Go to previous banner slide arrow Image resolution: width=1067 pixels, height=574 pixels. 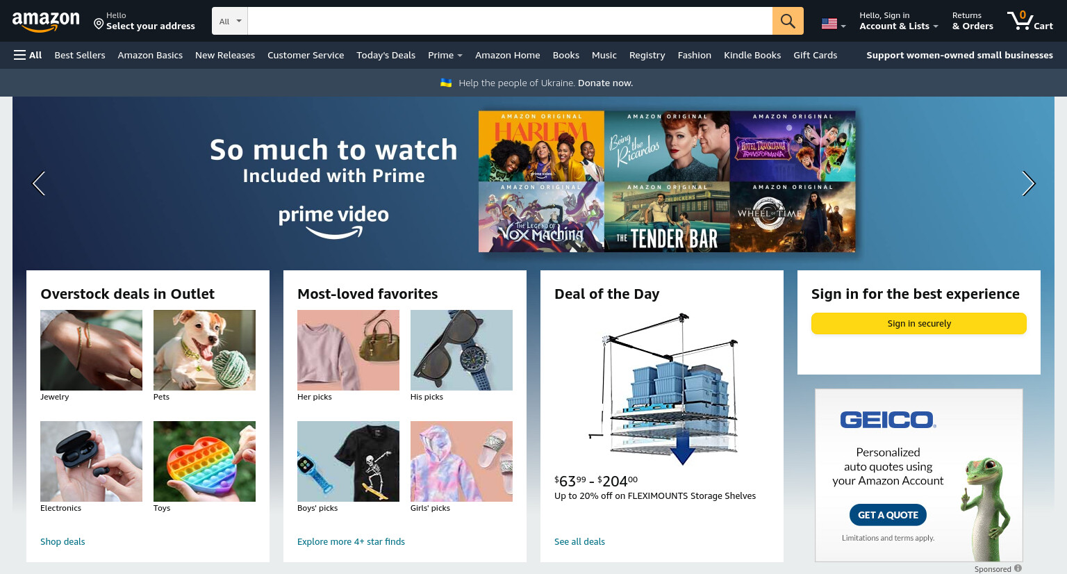click(x=39, y=183)
